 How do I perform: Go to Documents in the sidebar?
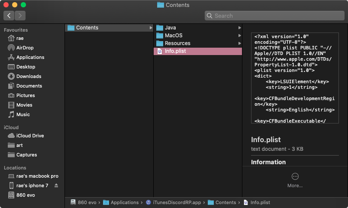point(25,86)
